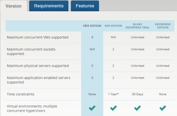The image size is (177, 116).
Task: Click the 'Time constraints' row label
Action: (20, 94)
